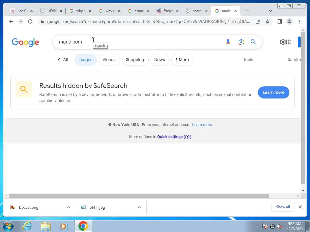The width and height of the screenshot is (310, 232).
Task: Click the forward navigation arrow
Action: click(x=21, y=21)
